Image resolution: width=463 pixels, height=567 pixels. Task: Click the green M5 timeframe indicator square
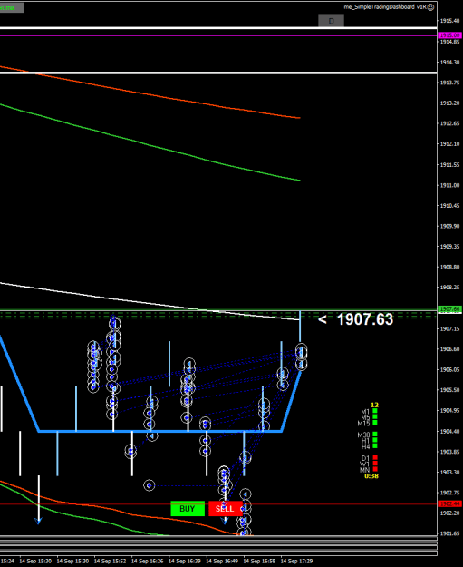pos(375,416)
